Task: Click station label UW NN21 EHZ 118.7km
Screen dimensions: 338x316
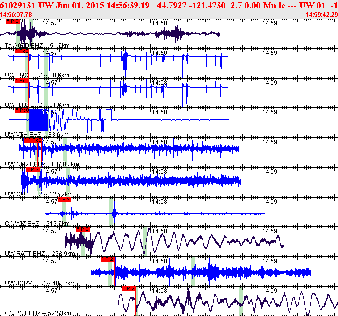Action: point(42,164)
